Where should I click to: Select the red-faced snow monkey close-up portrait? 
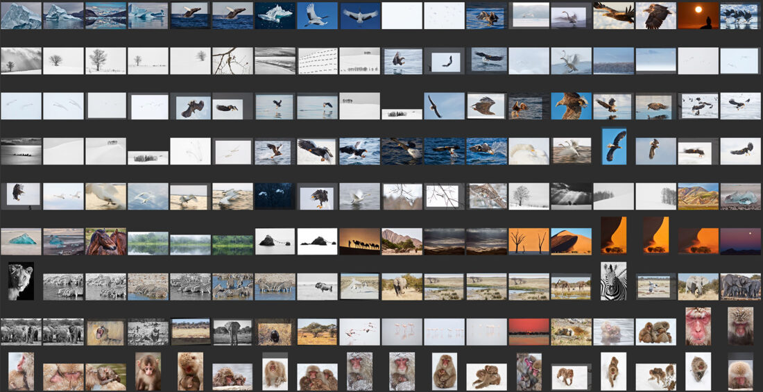click(x=698, y=326)
